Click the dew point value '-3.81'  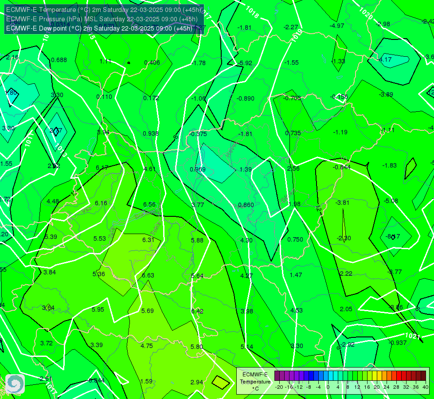[342, 203]
